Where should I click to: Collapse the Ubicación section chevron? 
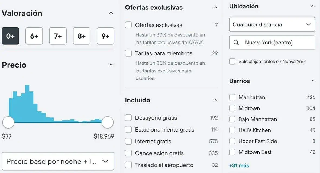pyautogui.click(x=313, y=6)
